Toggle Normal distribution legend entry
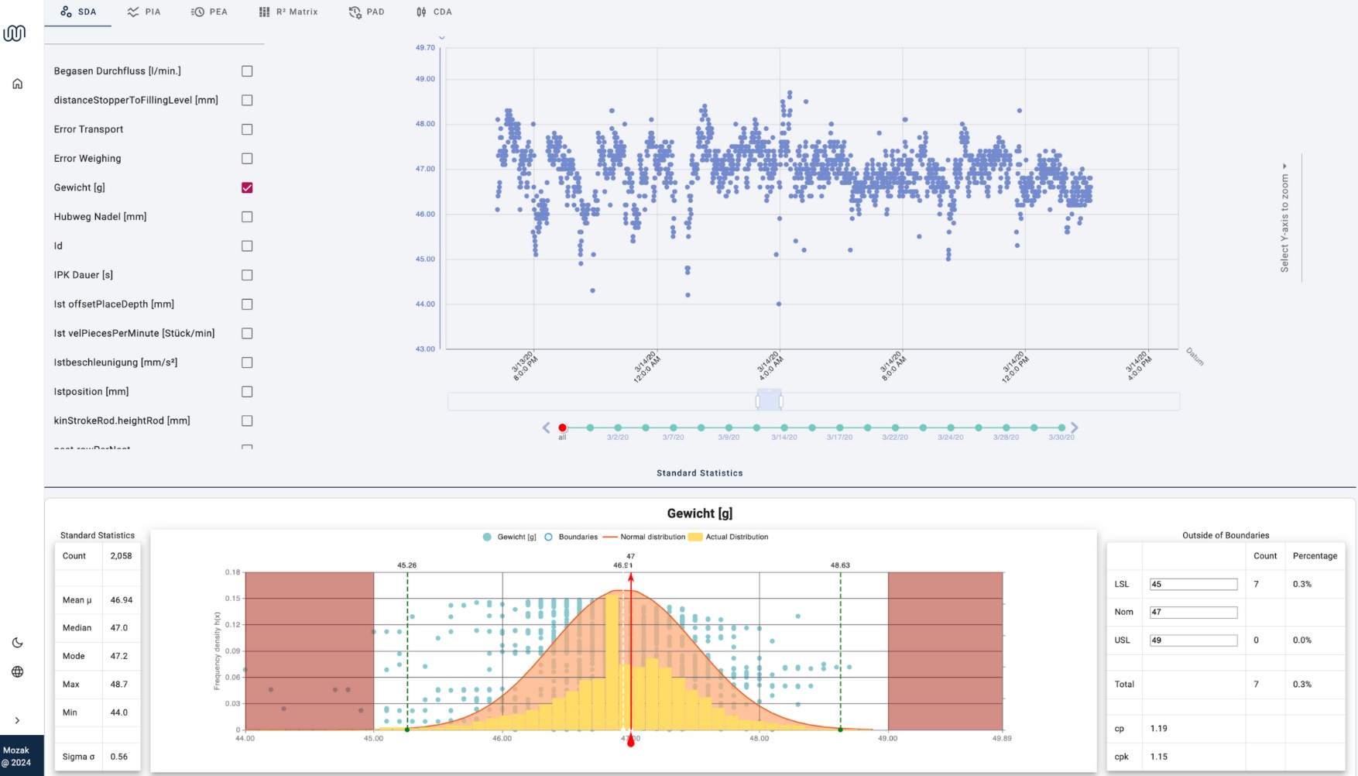The width and height of the screenshot is (1358, 776). point(644,537)
